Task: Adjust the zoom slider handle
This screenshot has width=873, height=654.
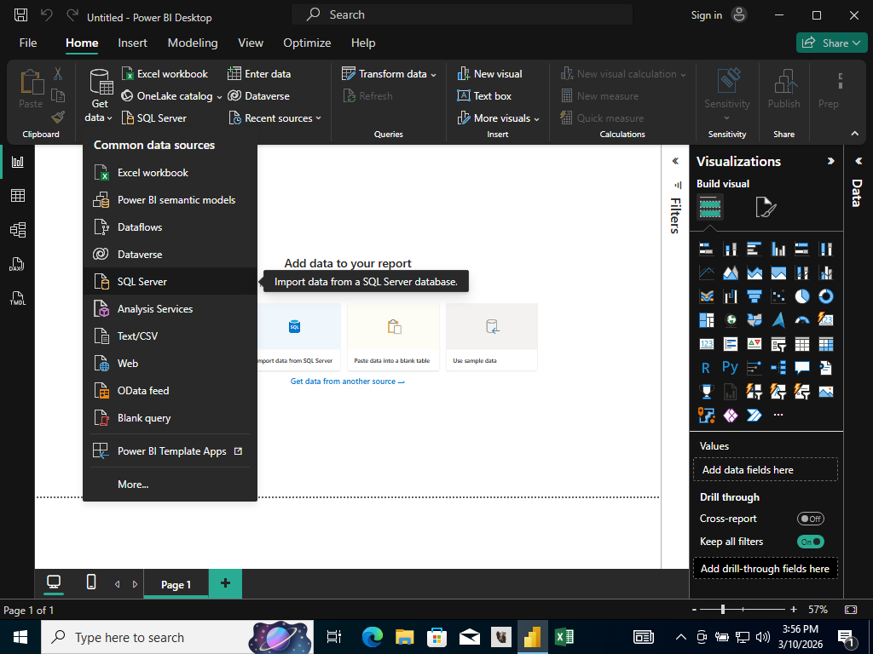Action: pos(723,610)
